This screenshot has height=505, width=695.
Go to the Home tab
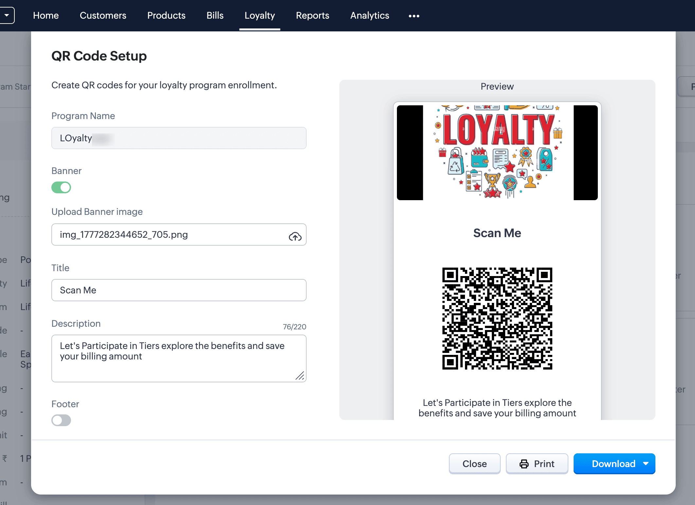click(x=46, y=15)
